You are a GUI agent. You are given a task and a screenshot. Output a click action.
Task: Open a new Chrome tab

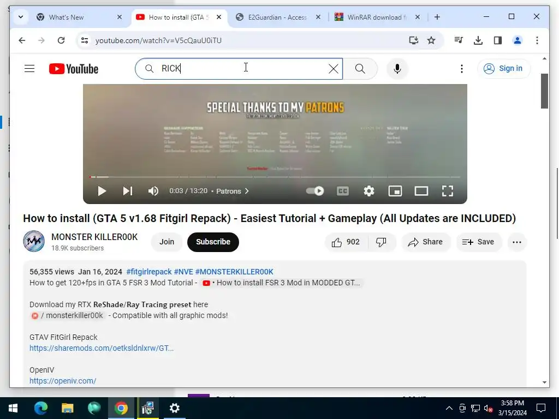pos(437,17)
